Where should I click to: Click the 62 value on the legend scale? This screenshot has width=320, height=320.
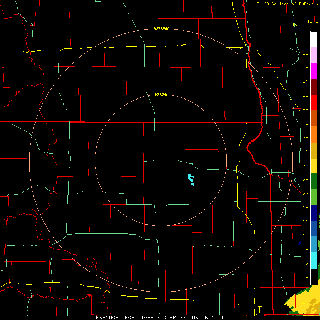coord(305,53)
